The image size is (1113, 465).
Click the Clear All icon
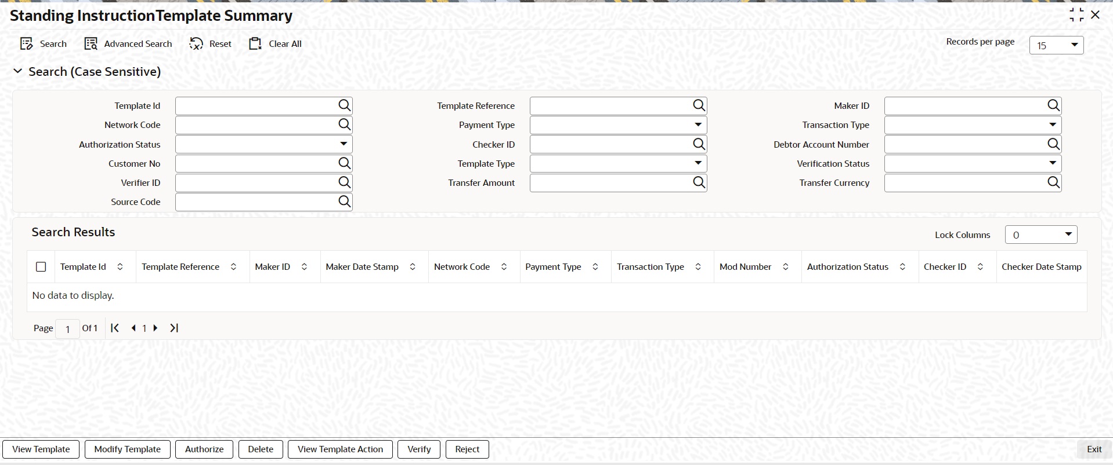click(x=255, y=44)
